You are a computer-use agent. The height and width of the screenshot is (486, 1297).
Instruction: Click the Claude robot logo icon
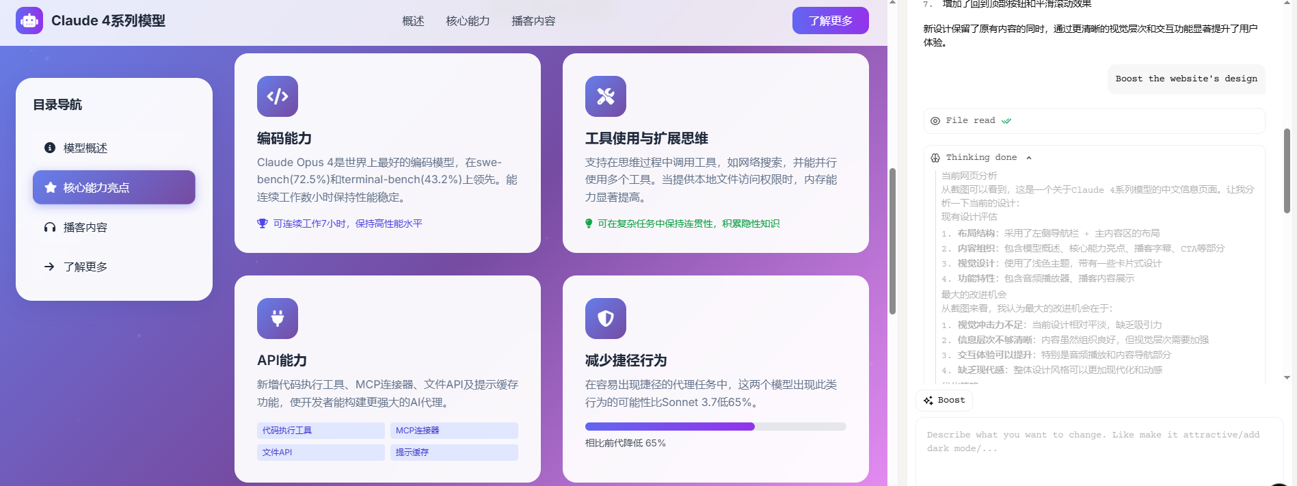point(29,21)
